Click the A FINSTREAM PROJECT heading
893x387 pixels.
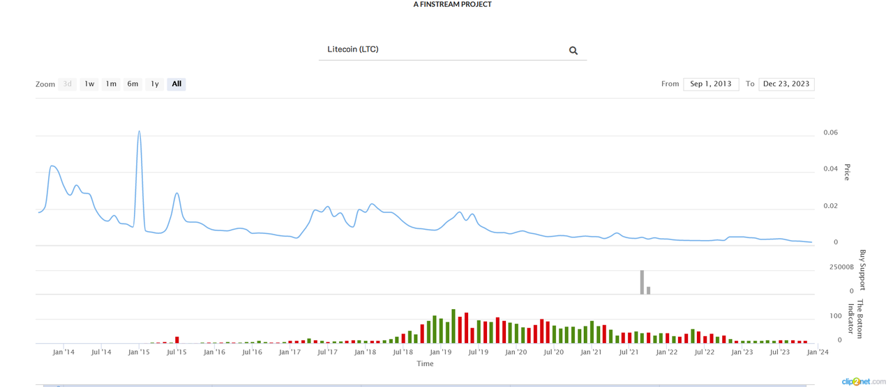453,4
